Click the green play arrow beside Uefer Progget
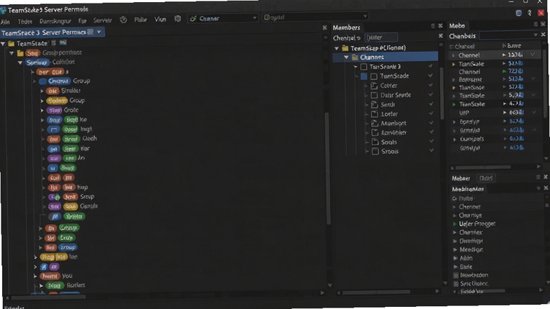 pyautogui.click(x=455, y=224)
